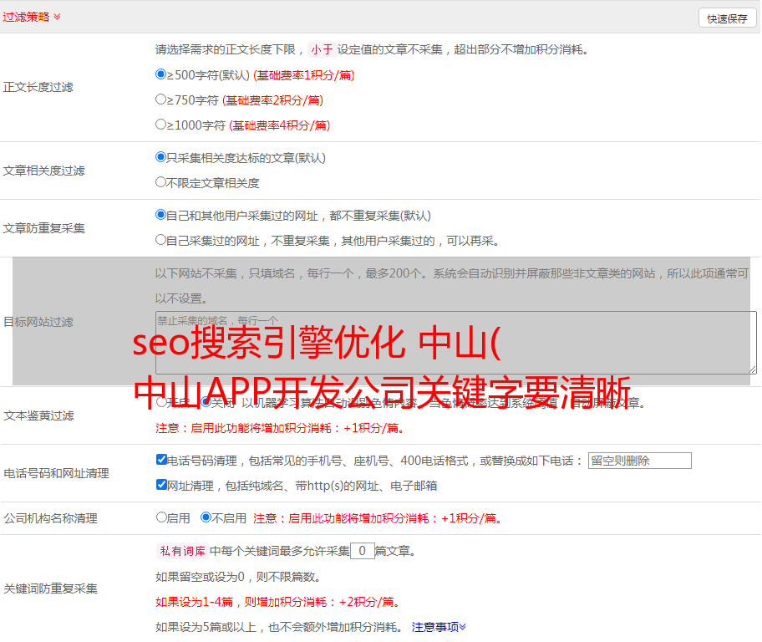762x642 pixels.
Task: Click 如果留空或设为0，则不限篇数 text
Action: point(238,577)
